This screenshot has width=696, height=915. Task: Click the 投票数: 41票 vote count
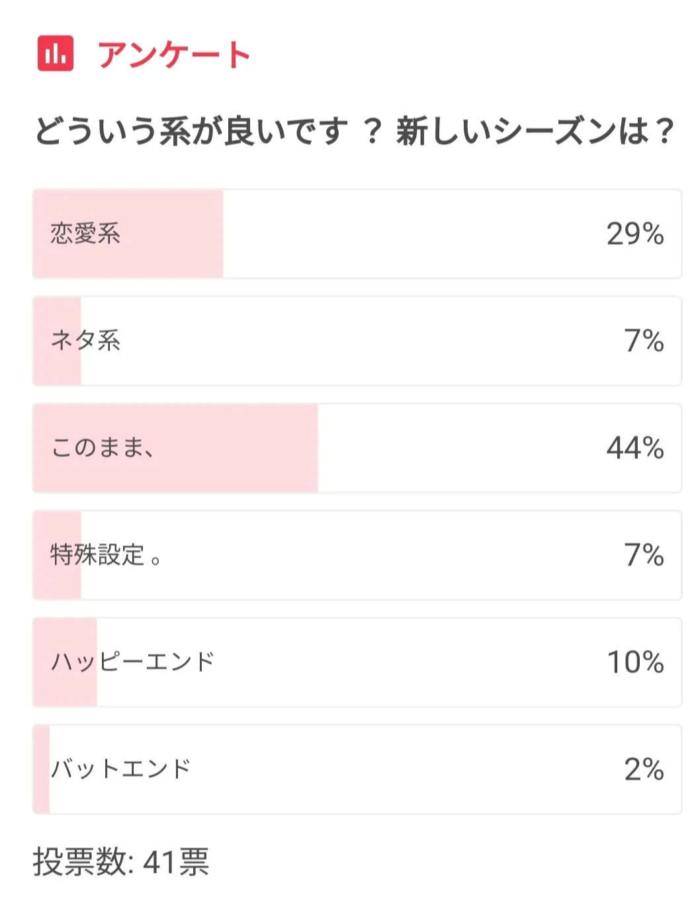tap(121, 862)
